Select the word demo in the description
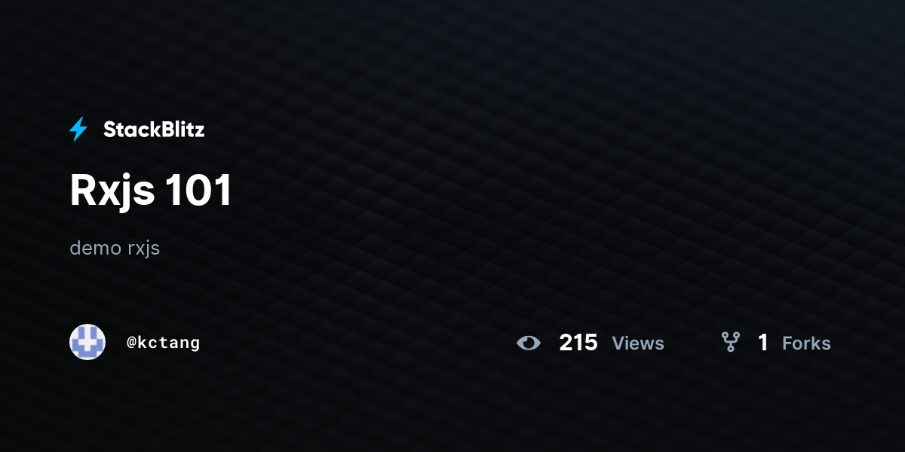Screen dimensions: 905x452 [95, 248]
